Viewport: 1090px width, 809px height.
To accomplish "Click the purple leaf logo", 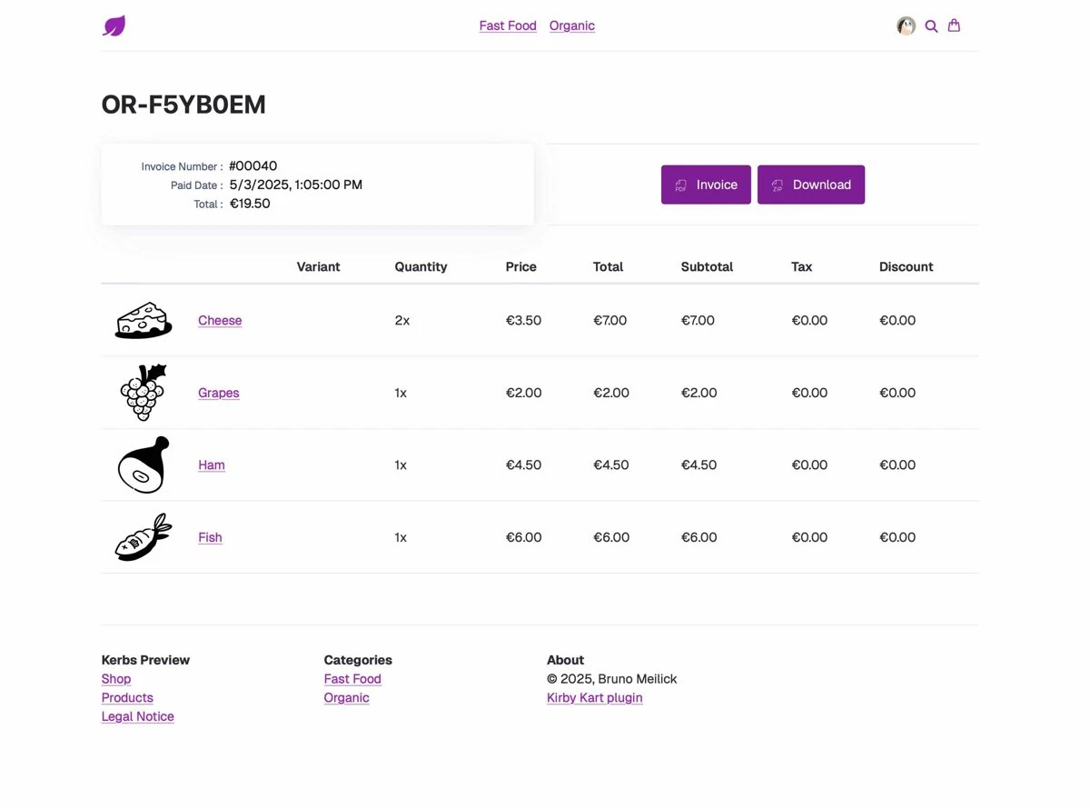I will [x=114, y=25].
